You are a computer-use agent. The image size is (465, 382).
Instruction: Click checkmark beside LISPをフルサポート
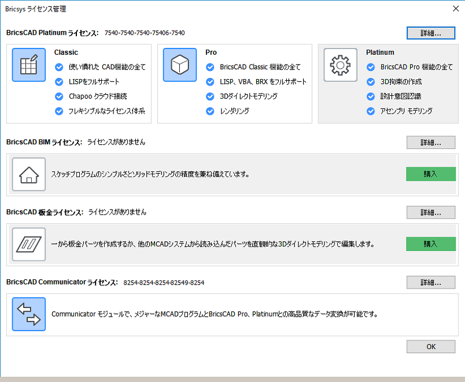(x=59, y=82)
